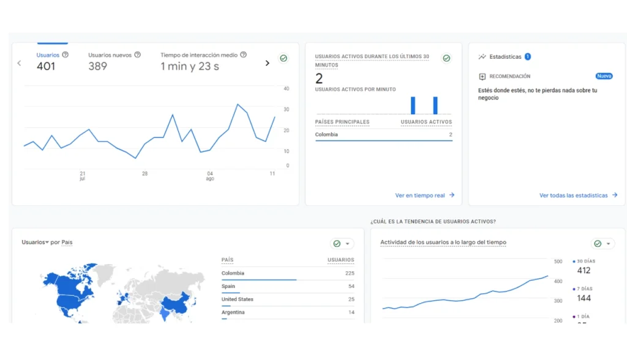Click the Colombia progress bar in country table

259,280
